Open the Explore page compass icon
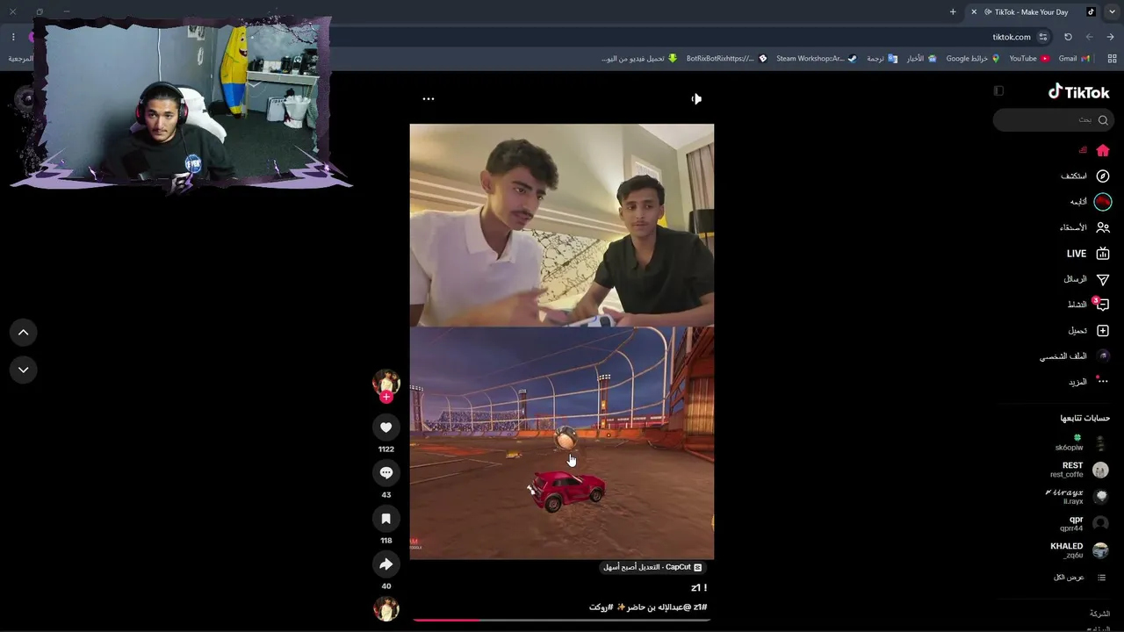Screen dimensions: 1124x632 pyautogui.click(x=1103, y=176)
